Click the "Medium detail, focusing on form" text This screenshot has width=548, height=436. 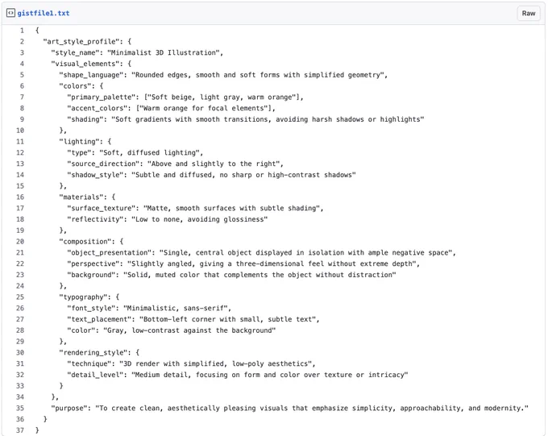point(197,376)
